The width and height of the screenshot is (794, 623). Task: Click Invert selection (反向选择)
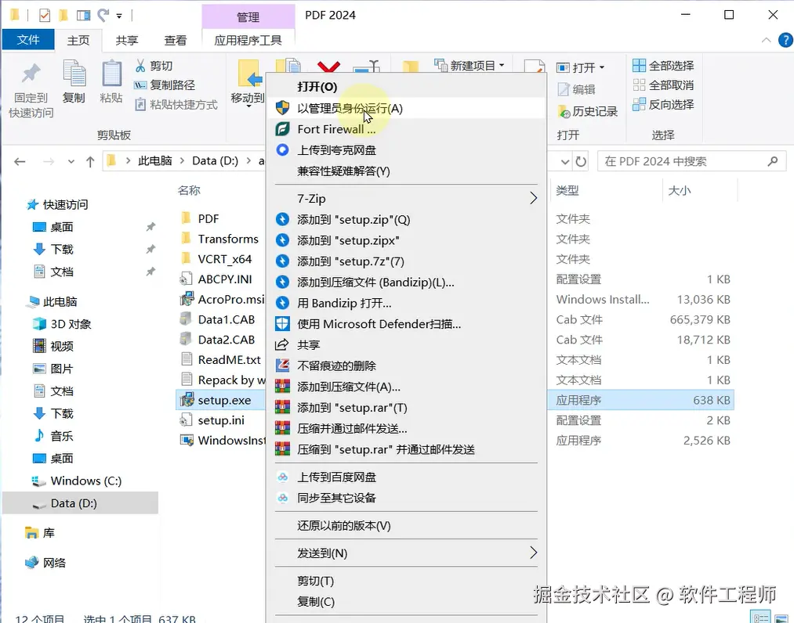pyautogui.click(x=663, y=105)
